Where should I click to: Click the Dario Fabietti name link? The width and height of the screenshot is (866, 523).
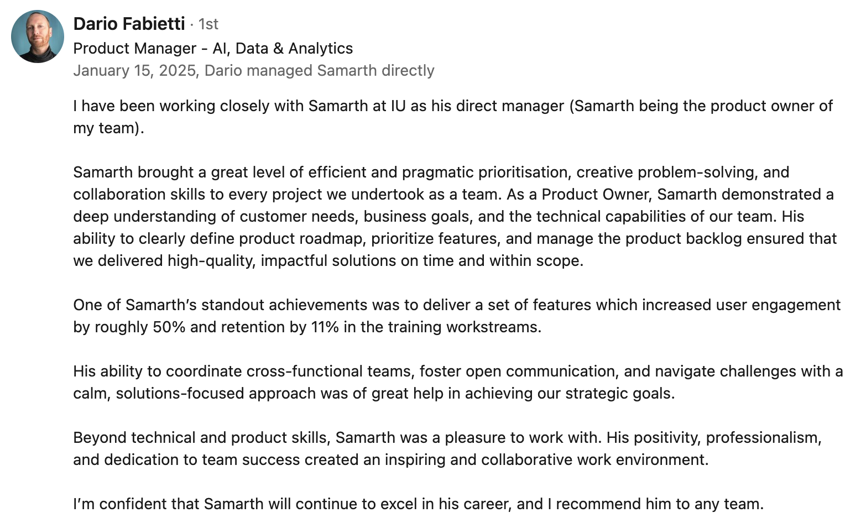[129, 24]
